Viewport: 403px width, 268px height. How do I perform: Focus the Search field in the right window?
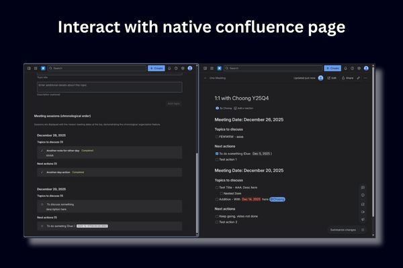[273, 68]
